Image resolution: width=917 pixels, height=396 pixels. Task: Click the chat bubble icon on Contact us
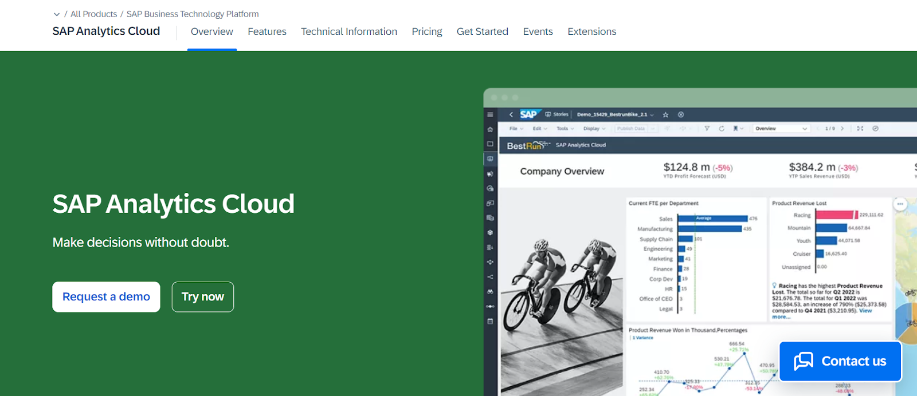click(x=804, y=361)
